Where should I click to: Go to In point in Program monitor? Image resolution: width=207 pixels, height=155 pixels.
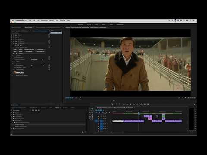(x=123, y=104)
